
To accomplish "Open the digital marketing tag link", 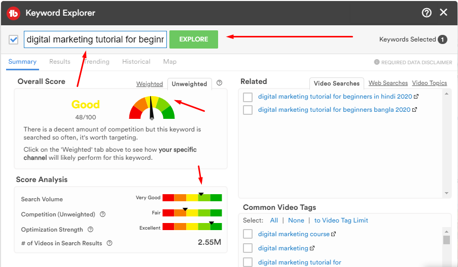I will [x=283, y=248].
